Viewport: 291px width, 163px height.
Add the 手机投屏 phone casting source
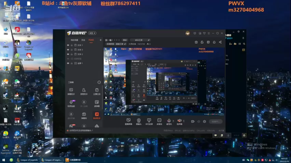coord(149,122)
